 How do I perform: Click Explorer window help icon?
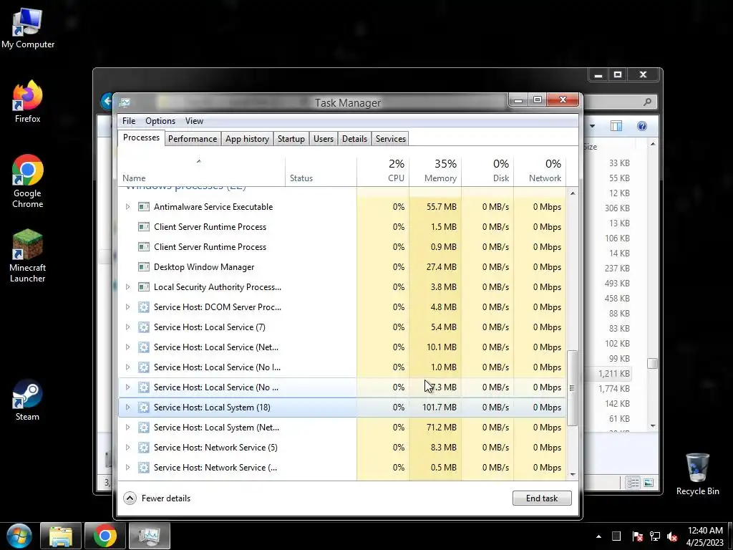[642, 126]
